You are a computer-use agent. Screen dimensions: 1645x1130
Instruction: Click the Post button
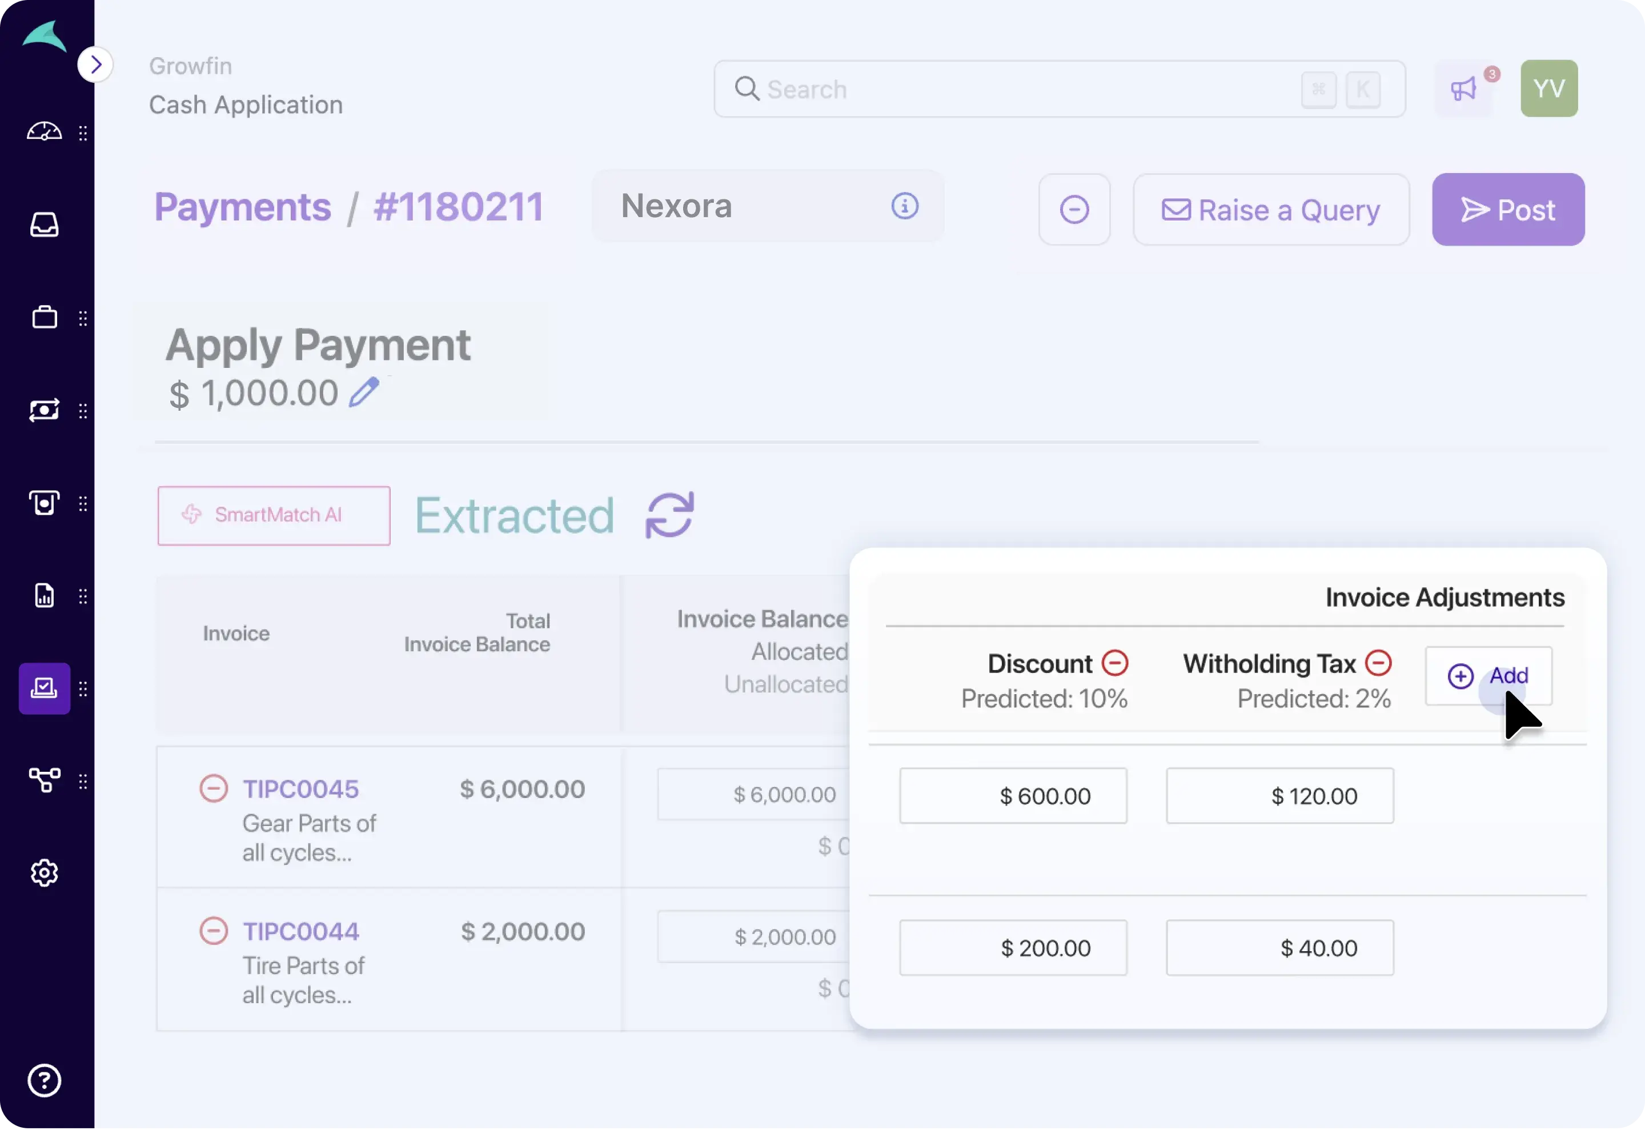[1508, 210]
